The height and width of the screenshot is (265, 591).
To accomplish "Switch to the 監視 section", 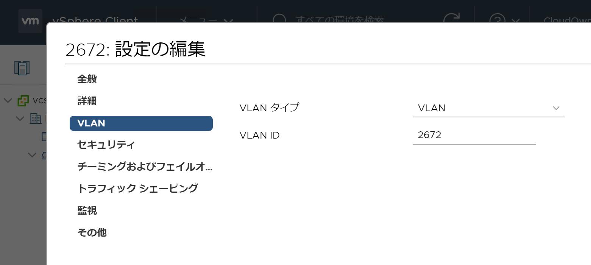I will click(x=87, y=210).
